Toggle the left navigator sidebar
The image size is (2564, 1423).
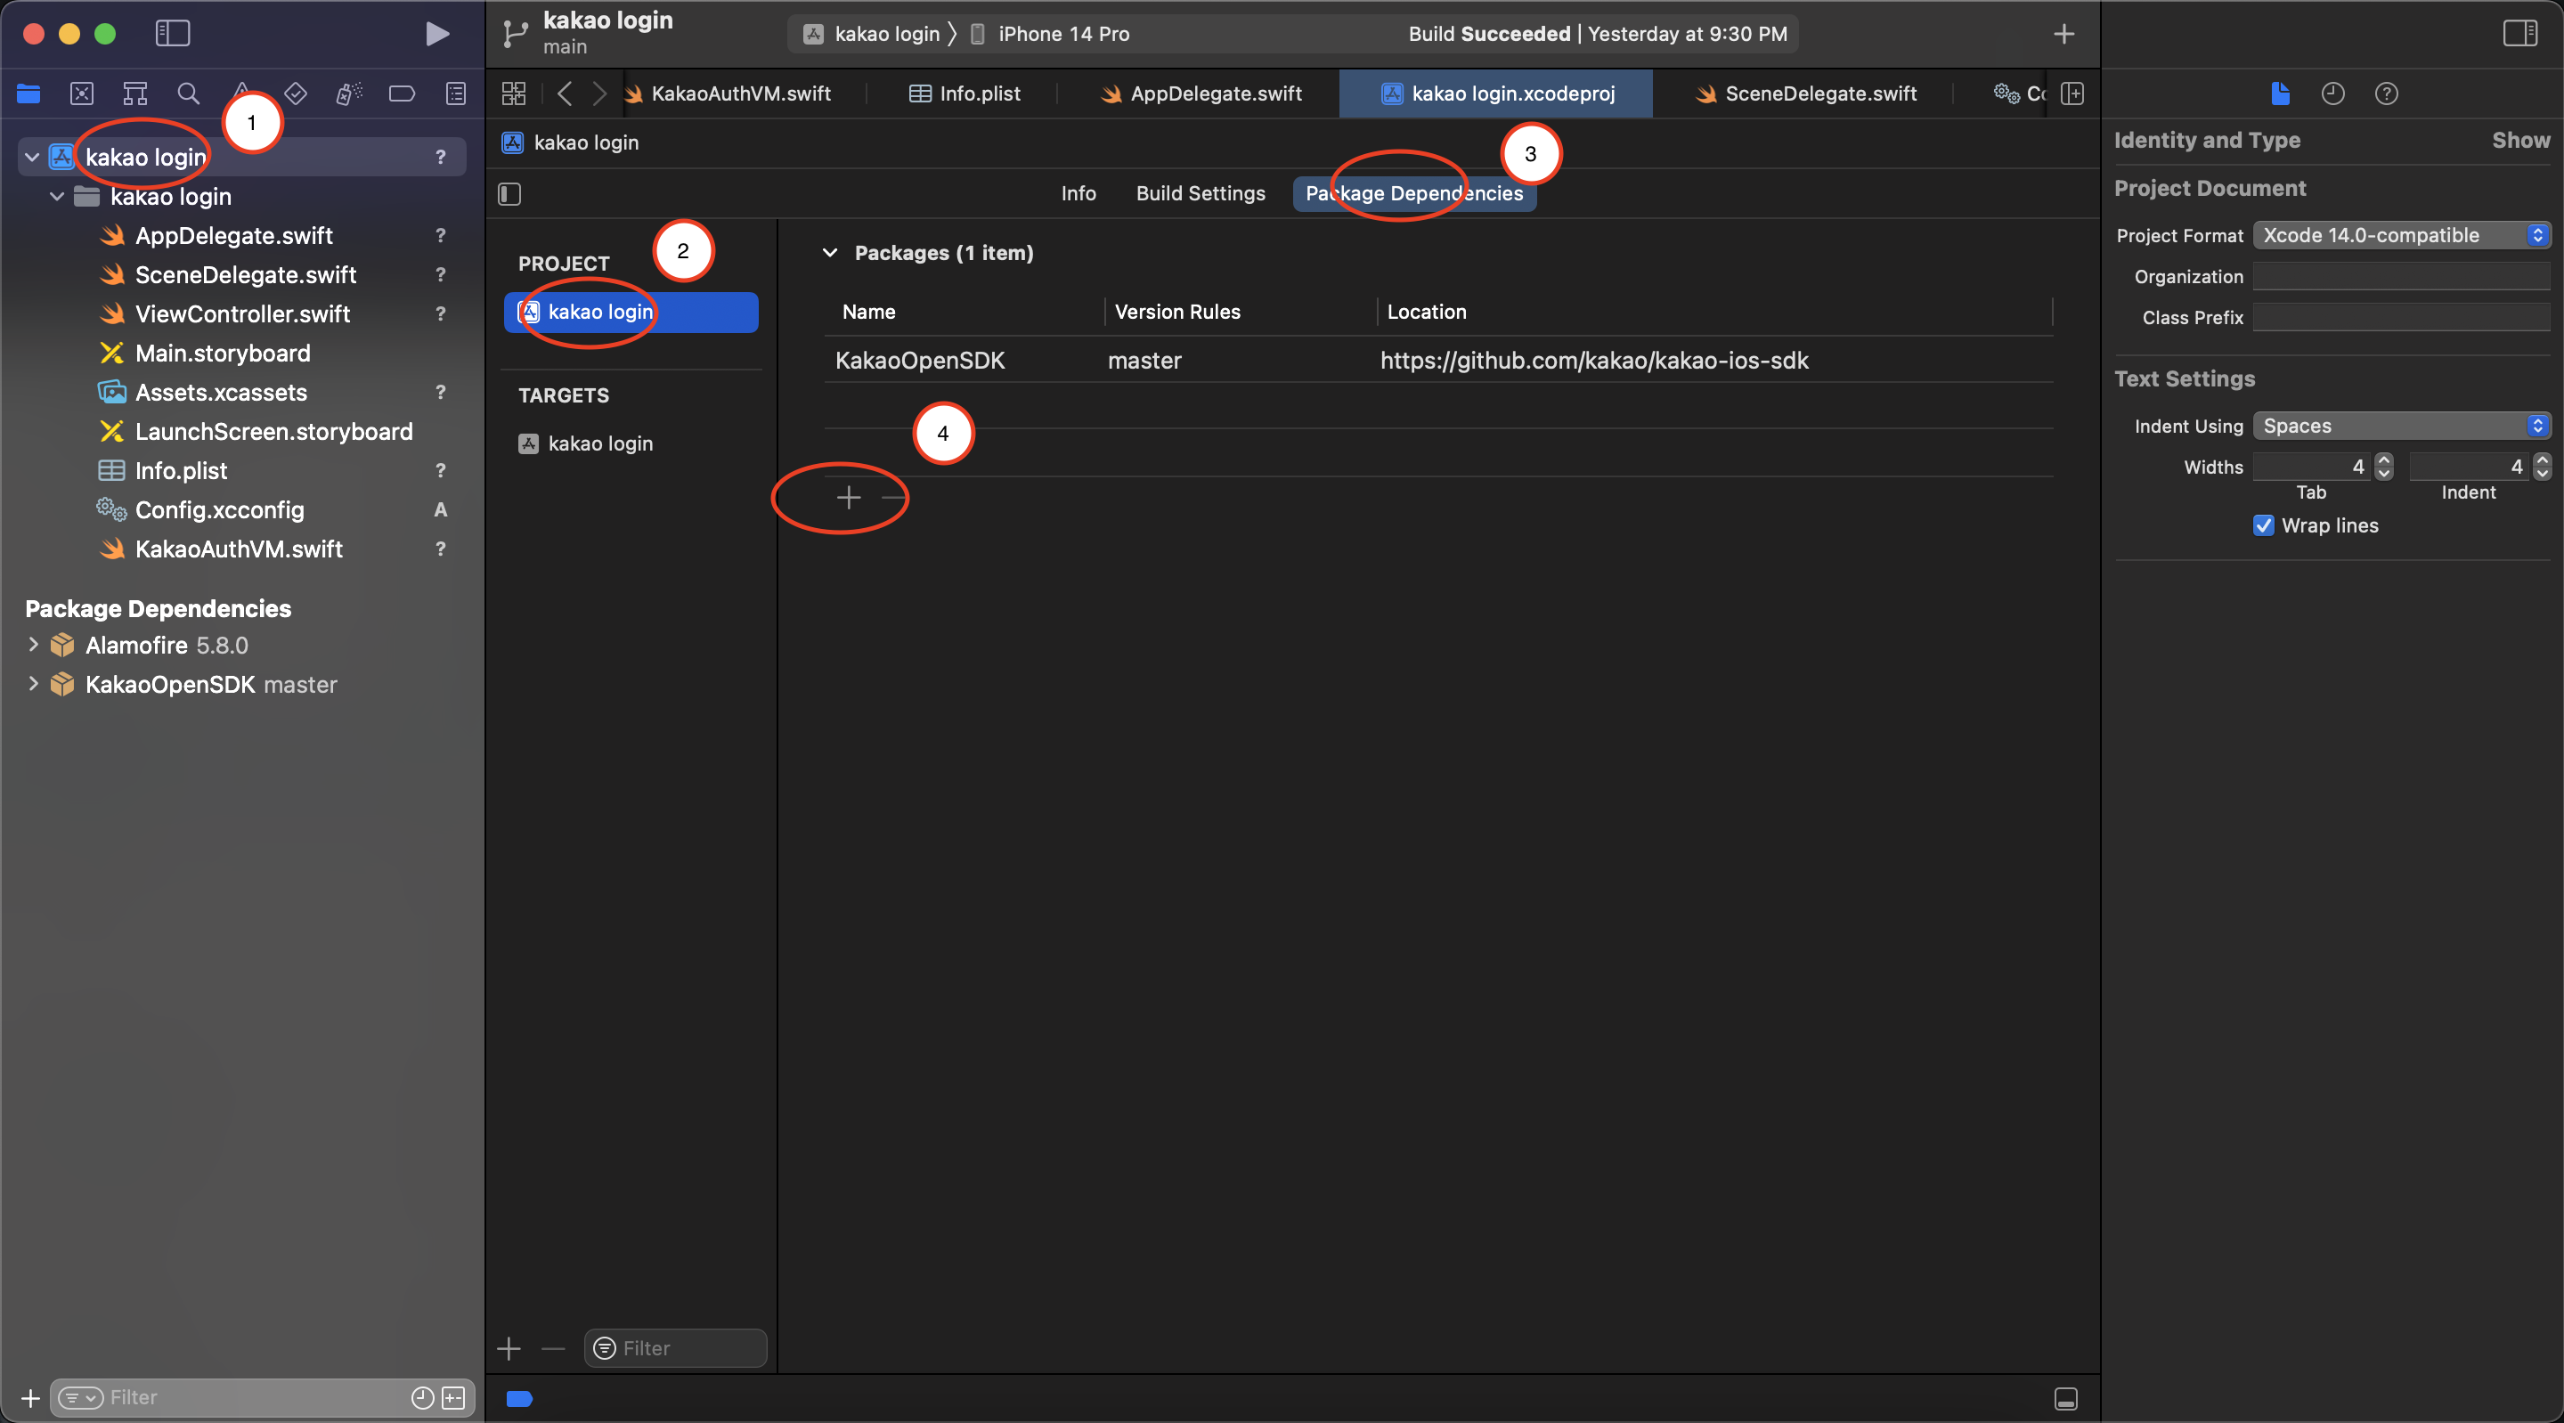click(172, 34)
